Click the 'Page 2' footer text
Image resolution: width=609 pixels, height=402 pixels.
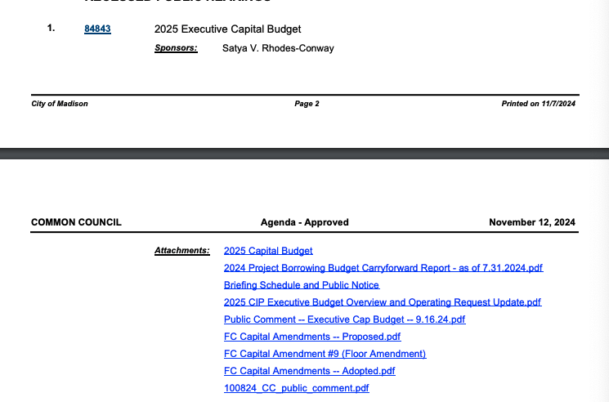pyautogui.click(x=307, y=104)
